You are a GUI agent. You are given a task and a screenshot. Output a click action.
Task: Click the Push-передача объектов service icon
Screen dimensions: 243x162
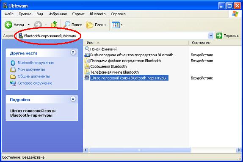(x=87, y=55)
